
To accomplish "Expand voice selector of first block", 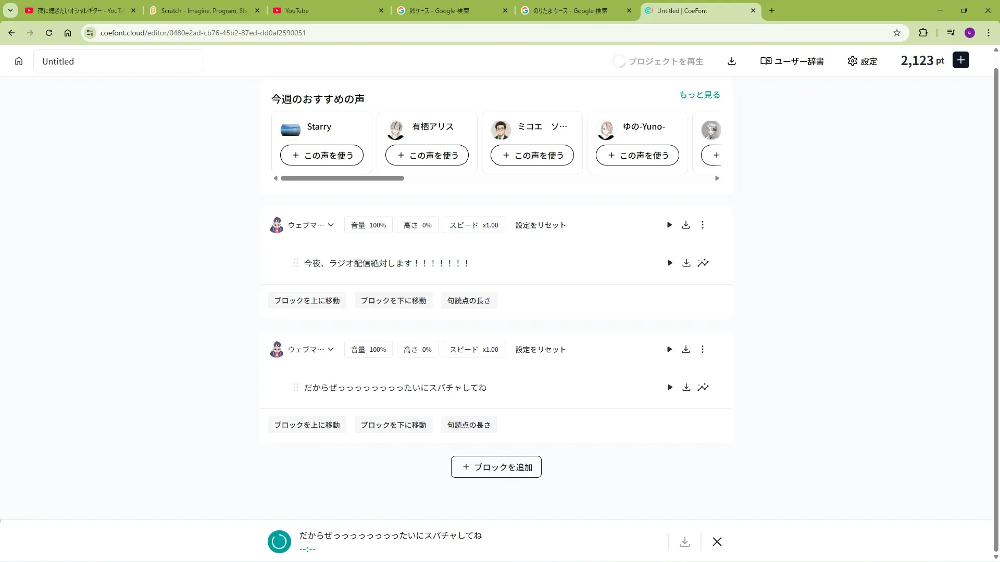I will coord(330,225).
